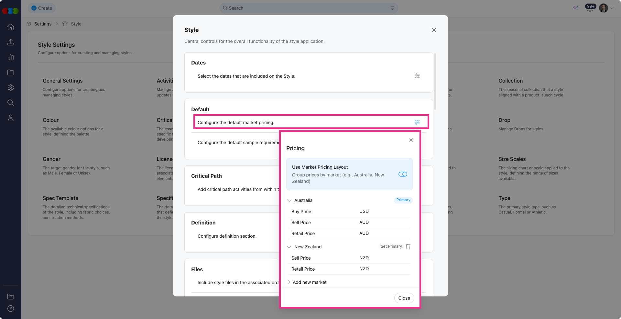
Task: Open notifications showing 99+ badge
Action: 589,8
